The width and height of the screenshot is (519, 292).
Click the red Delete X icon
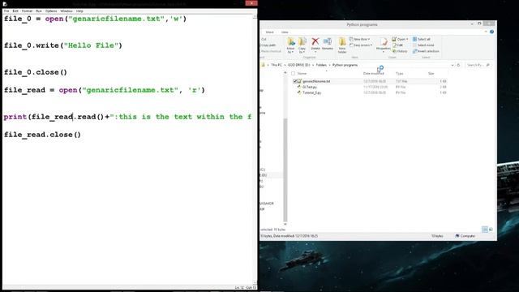[x=315, y=41]
